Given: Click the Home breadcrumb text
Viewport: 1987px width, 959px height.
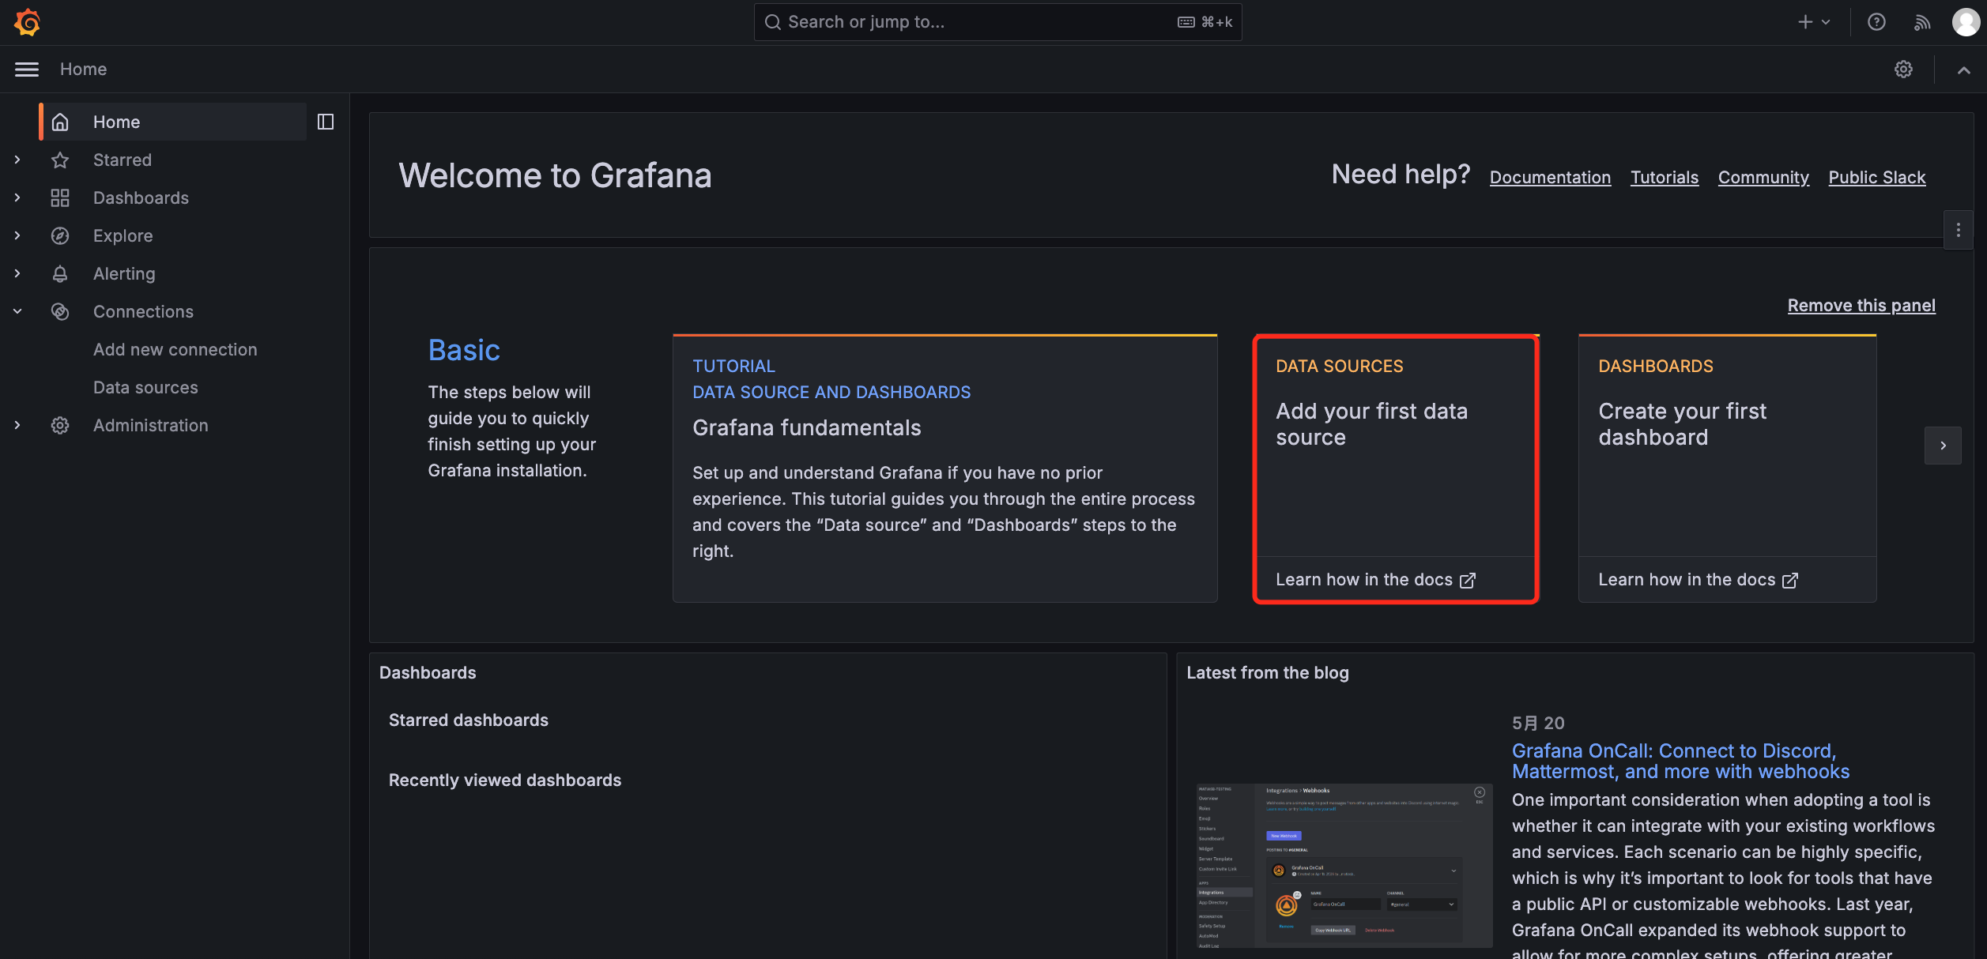Looking at the screenshot, I should tap(83, 70).
